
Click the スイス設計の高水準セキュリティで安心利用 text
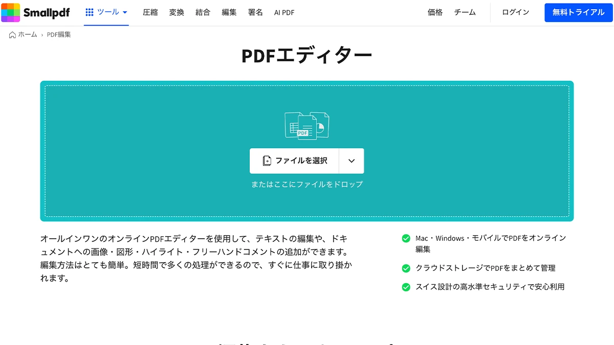[x=490, y=287]
